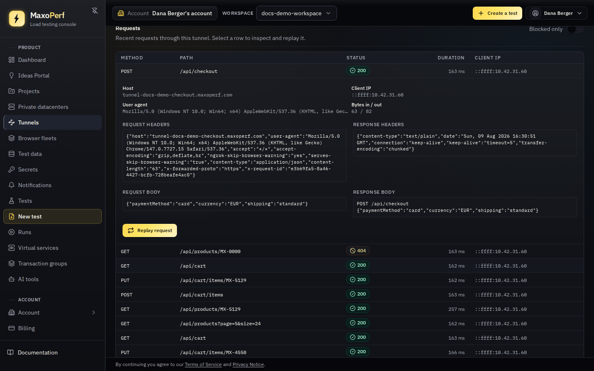
Task: Click the 404 status badge
Action: point(358,251)
